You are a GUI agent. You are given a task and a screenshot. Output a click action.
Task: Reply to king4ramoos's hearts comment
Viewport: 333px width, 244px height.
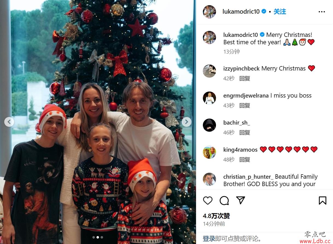click(x=245, y=160)
